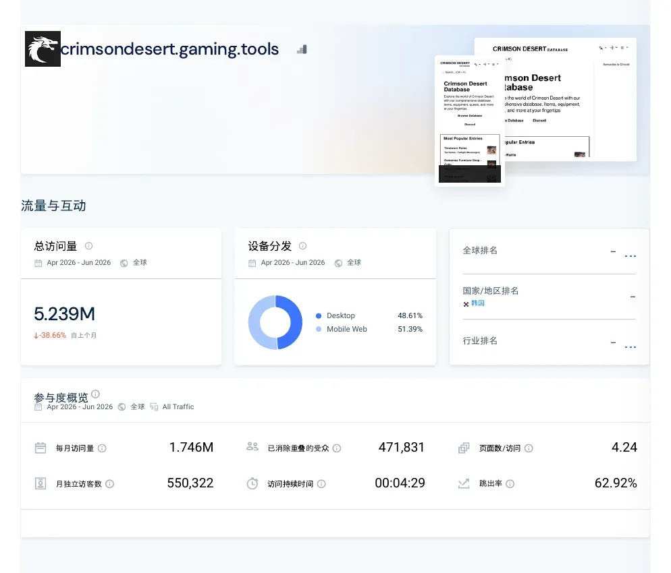Select the 1.746M monthly visits value
671x573 pixels.
pyautogui.click(x=191, y=448)
